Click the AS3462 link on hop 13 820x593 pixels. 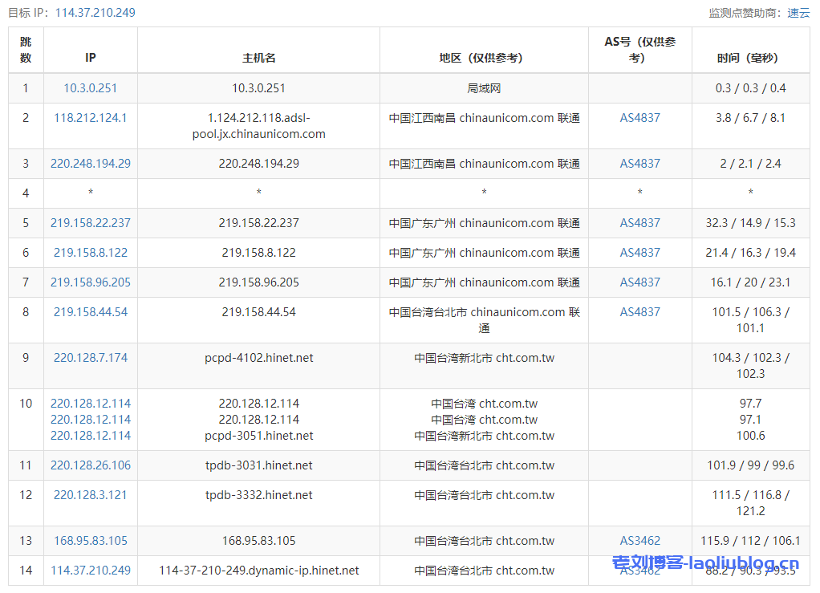coord(639,540)
